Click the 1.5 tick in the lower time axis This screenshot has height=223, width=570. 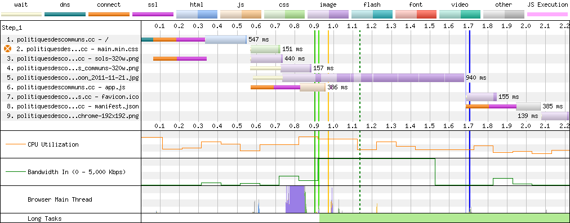pyautogui.click(x=429, y=125)
